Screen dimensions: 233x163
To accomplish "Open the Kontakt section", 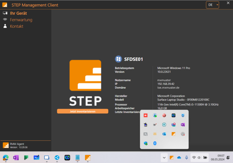I will click(17, 26).
